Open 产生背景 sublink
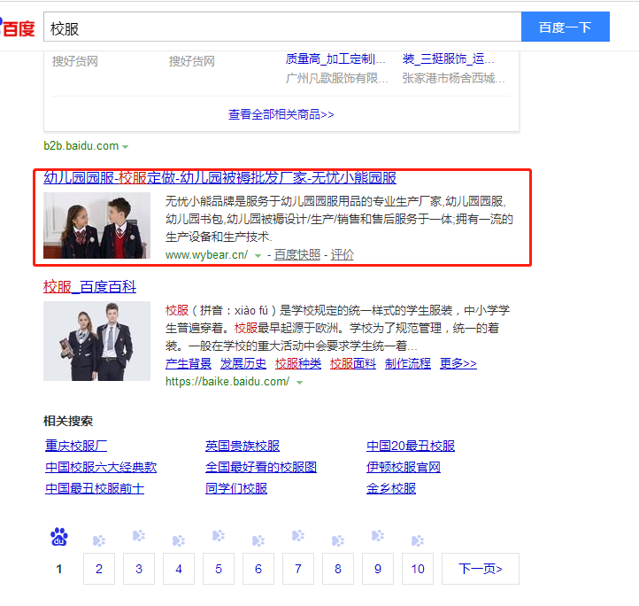 point(189,363)
